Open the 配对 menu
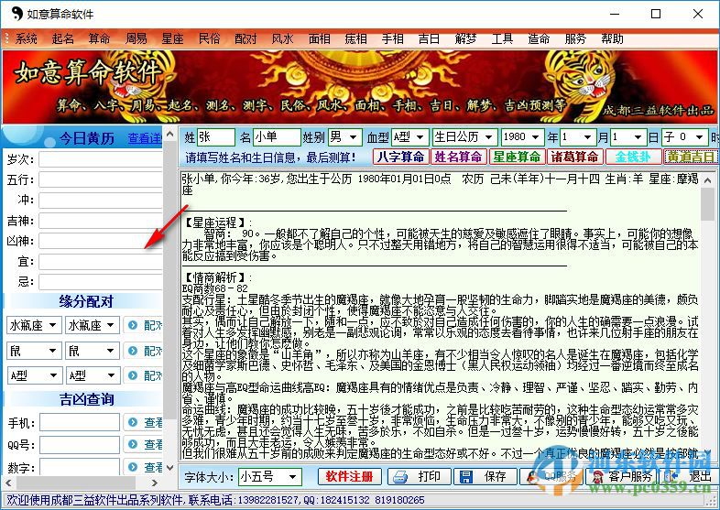The height and width of the screenshot is (510, 720). point(245,39)
